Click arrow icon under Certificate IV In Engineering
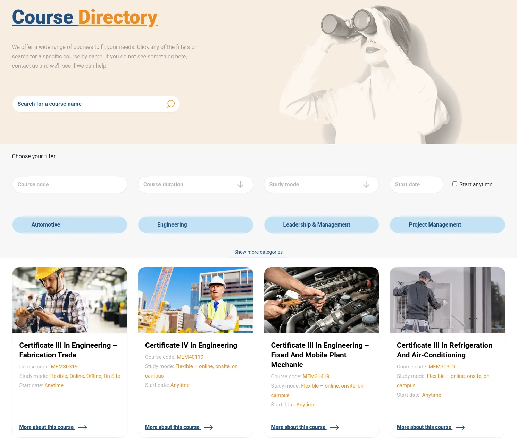This screenshot has height=441, width=517. click(x=208, y=427)
